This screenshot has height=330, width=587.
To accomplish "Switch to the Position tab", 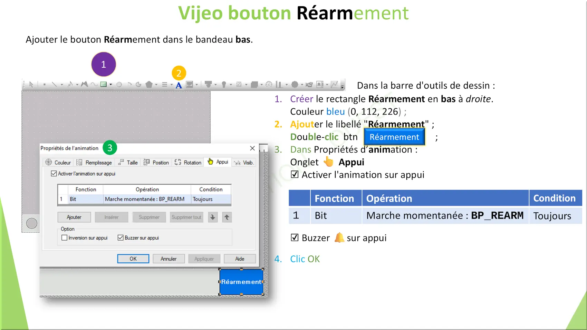I will coord(156,162).
